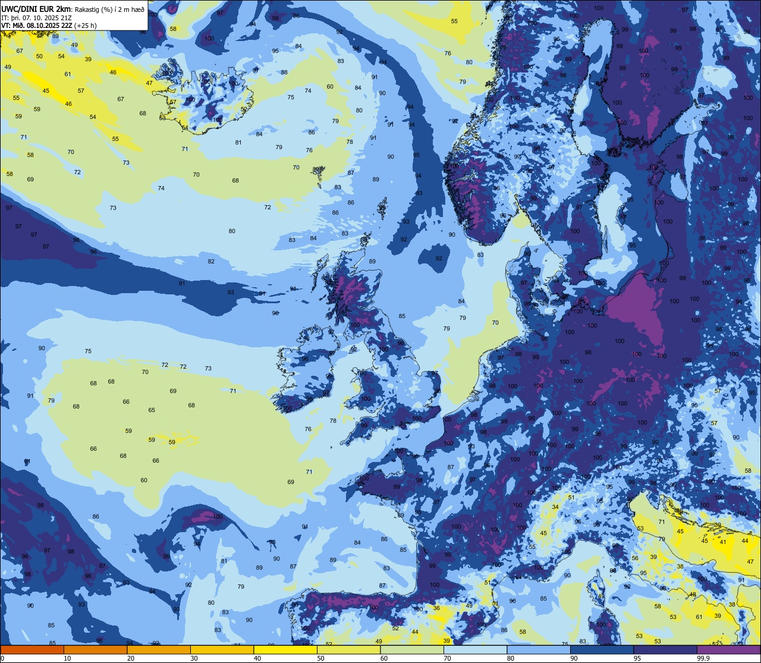The width and height of the screenshot is (761, 663).
Task: Click the light green 60–70 legend segment
Action: pos(412,649)
